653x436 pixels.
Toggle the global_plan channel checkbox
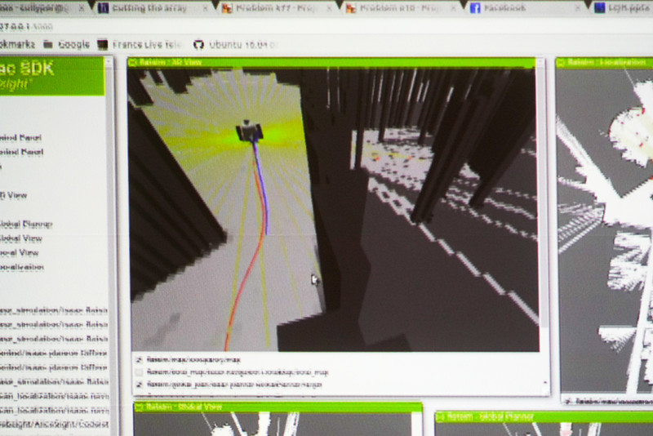tap(139, 385)
